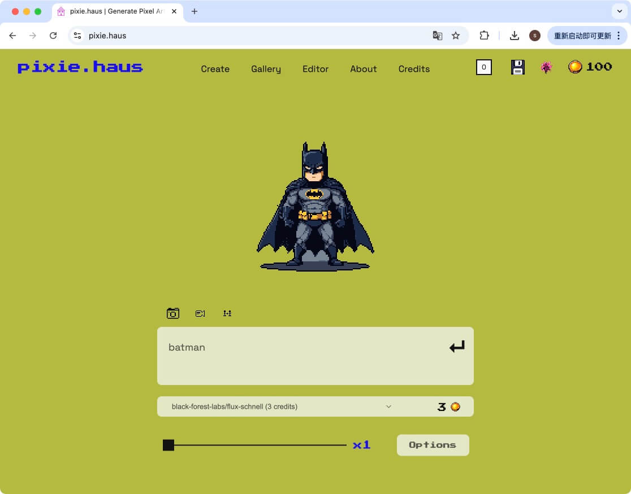631x494 pixels.
Task: Submit the prompt with the enter arrow icon
Action: (457, 347)
